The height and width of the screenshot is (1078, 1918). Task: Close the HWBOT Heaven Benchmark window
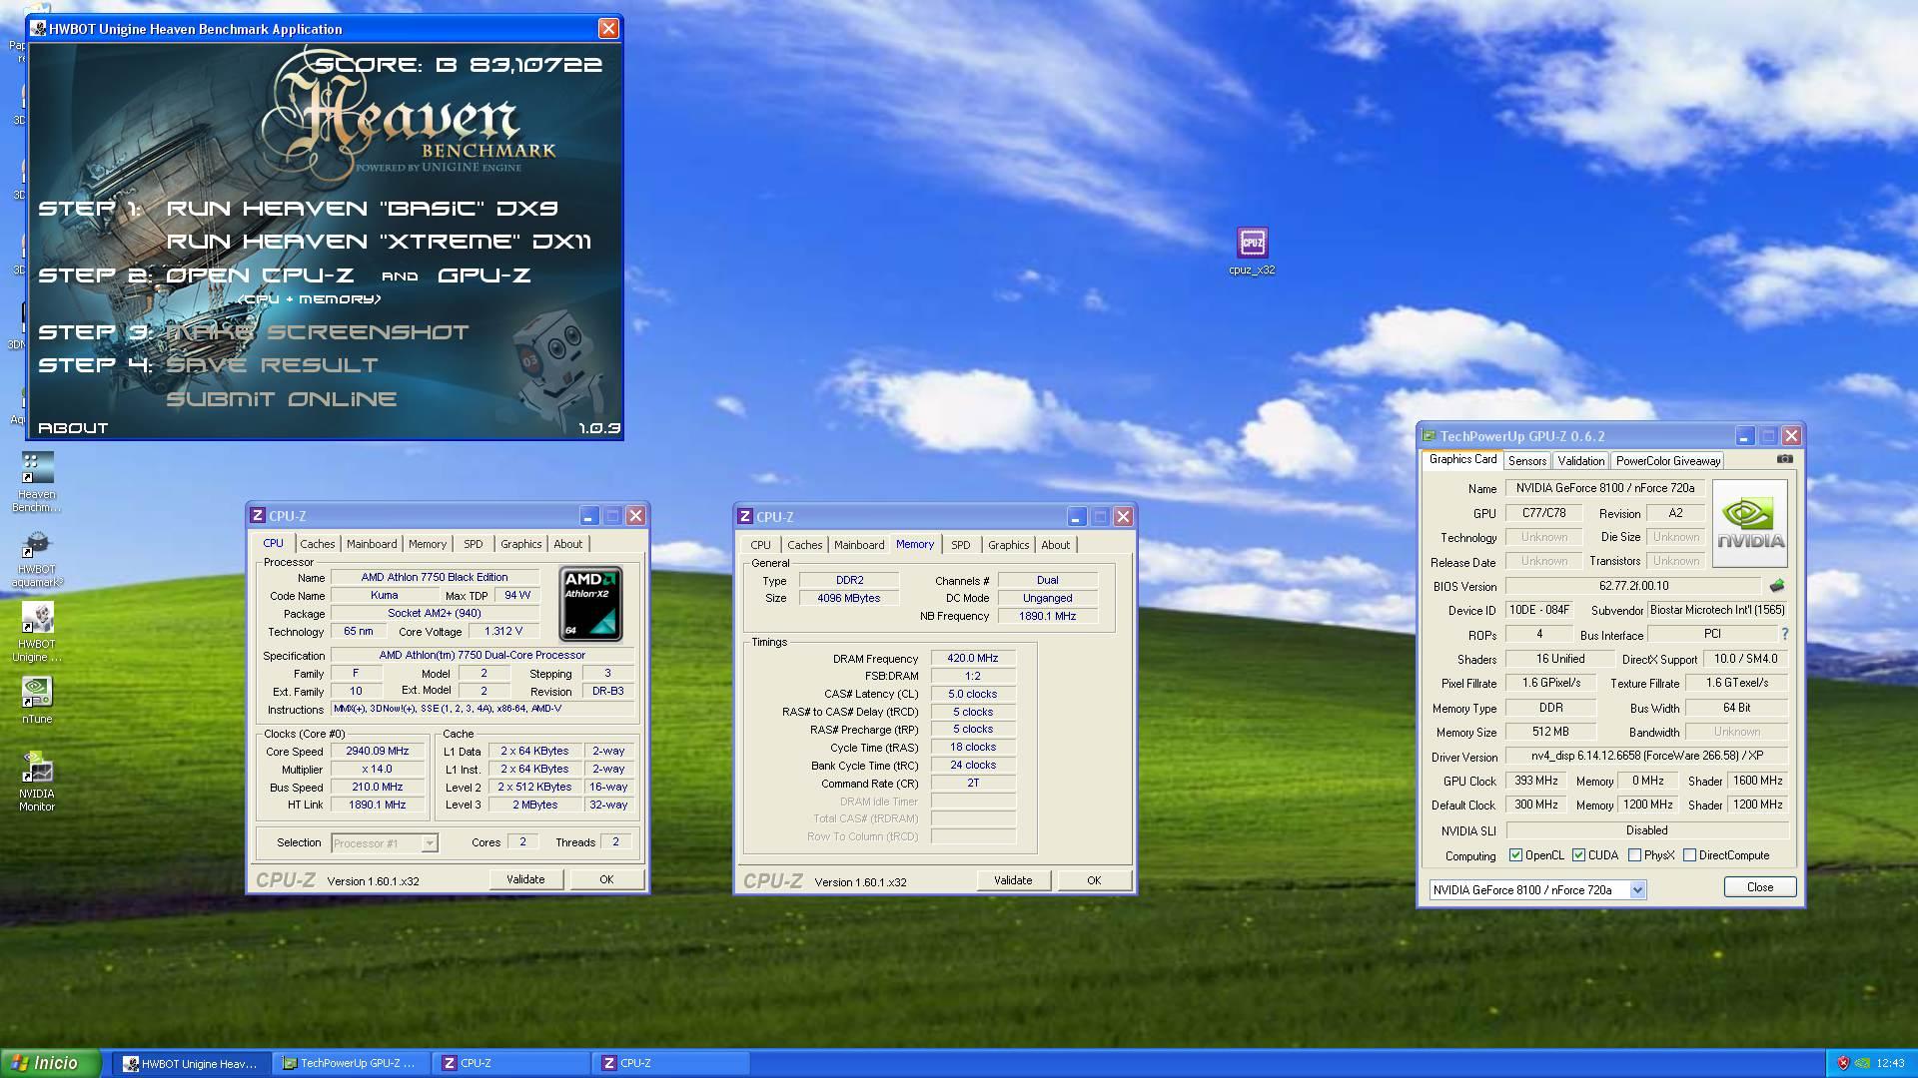pyautogui.click(x=608, y=29)
